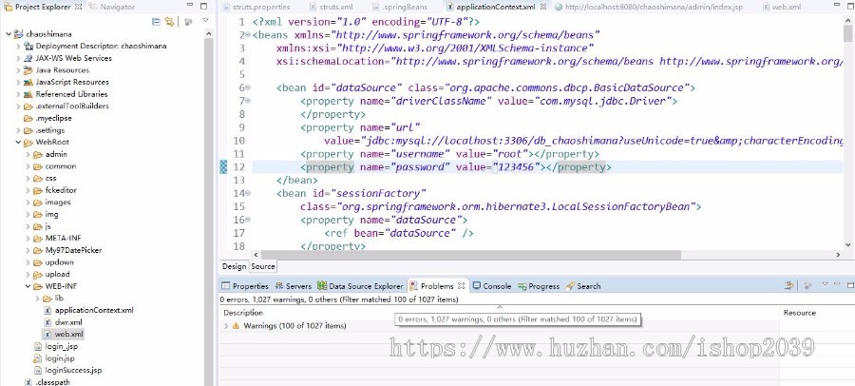This screenshot has width=855, height=386.
Task: Select the fckeditor folder icon
Action: [38, 190]
